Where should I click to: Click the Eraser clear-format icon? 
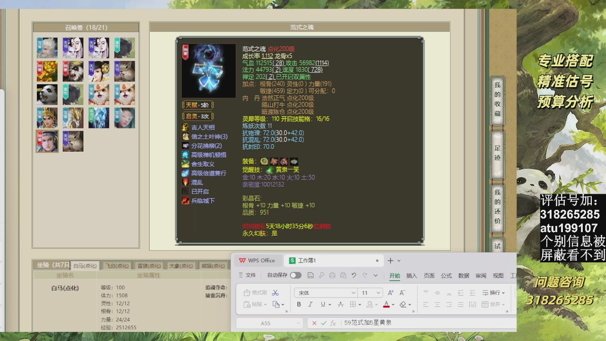(x=403, y=305)
